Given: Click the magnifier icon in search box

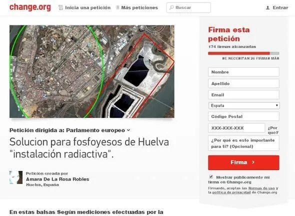Looking at the screenshot, I should (x=171, y=7).
